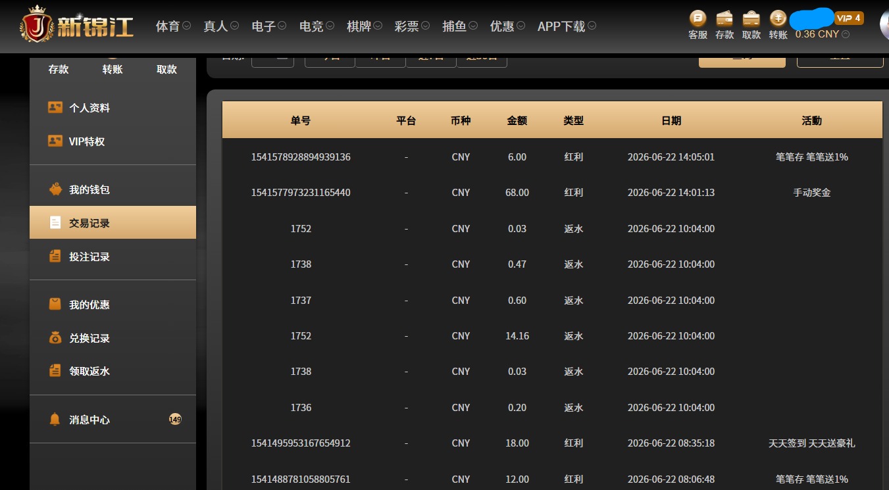Screen dimensions: 889x490
Task: Click 返水 type in the 0.60 row
Action: pyautogui.click(x=573, y=300)
